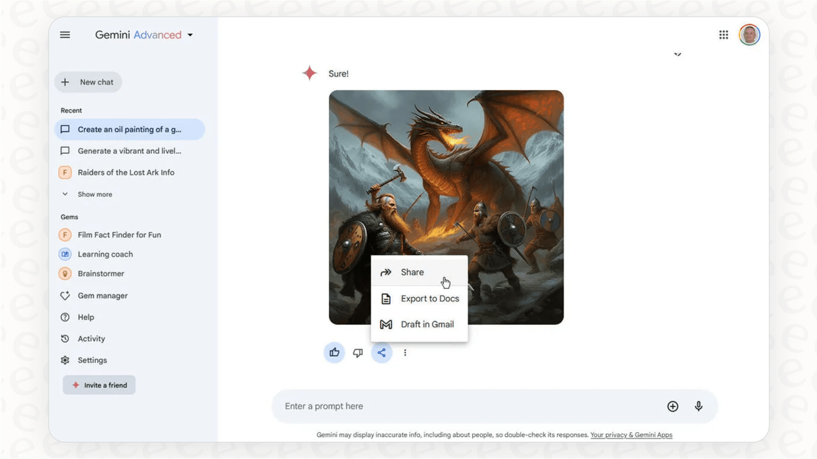Choose Export to Docs option
This screenshot has height=459, width=817.
[x=429, y=299]
